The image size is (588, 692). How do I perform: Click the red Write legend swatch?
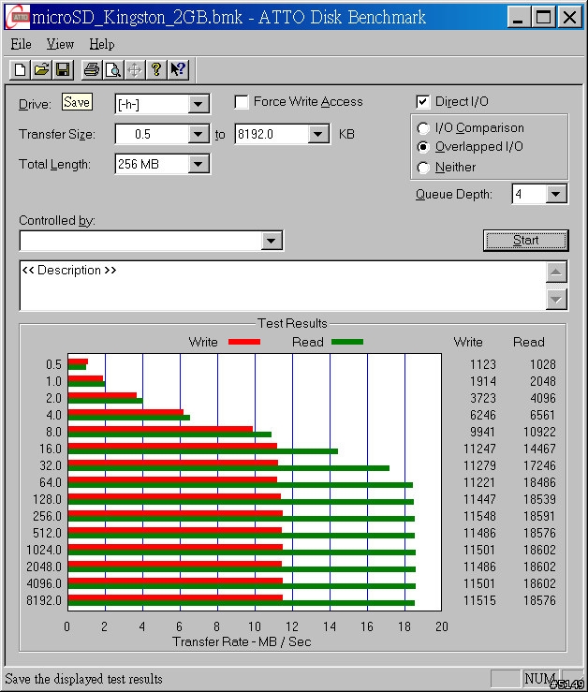click(244, 342)
